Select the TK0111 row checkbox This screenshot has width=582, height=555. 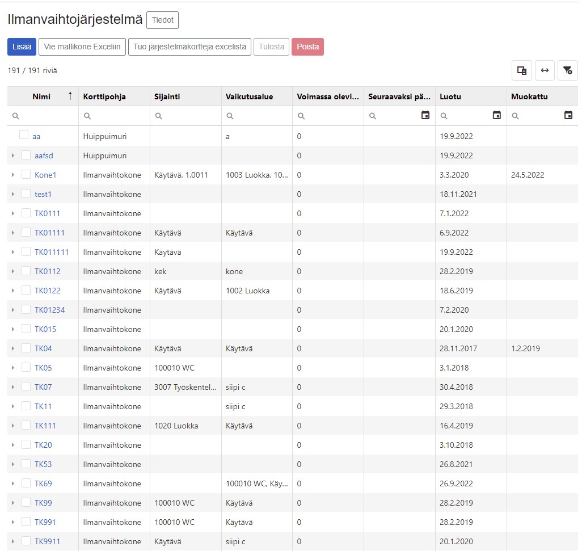pos(26,213)
